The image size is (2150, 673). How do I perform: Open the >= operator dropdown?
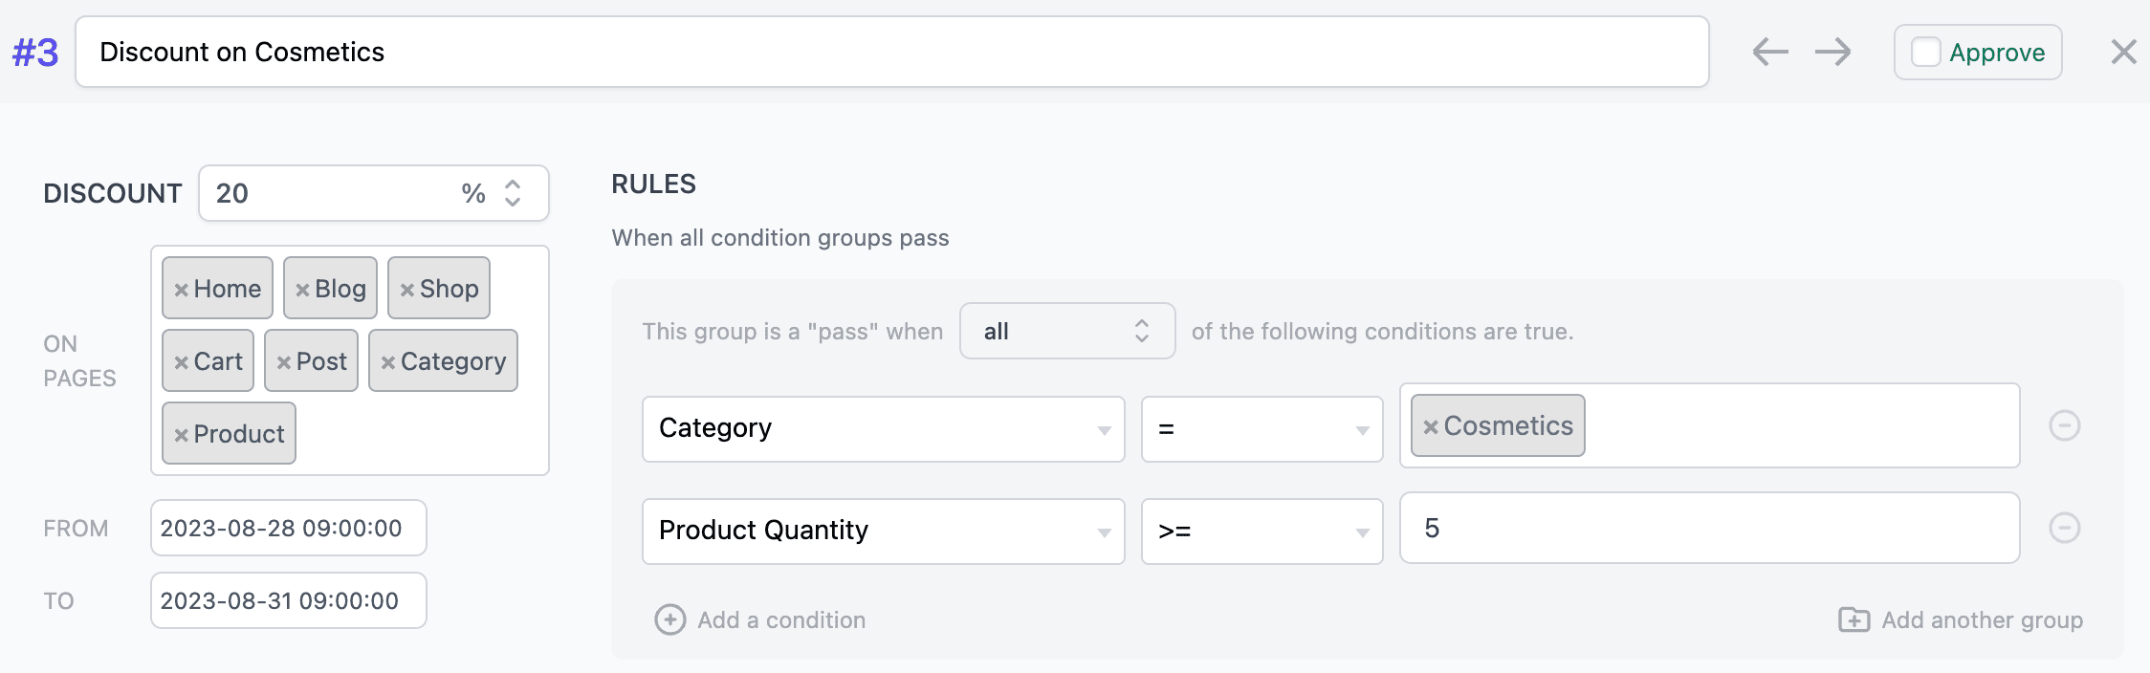point(1261,532)
